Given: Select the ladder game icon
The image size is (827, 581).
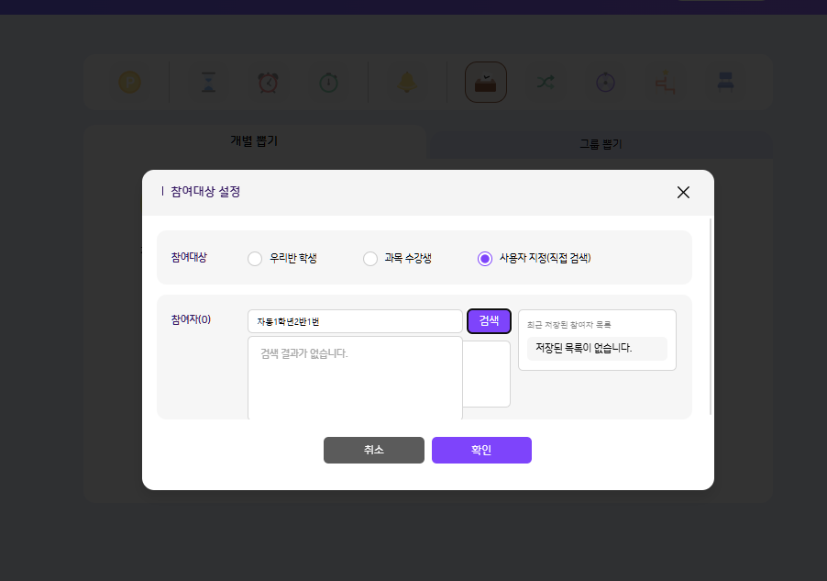Looking at the screenshot, I should (x=665, y=83).
